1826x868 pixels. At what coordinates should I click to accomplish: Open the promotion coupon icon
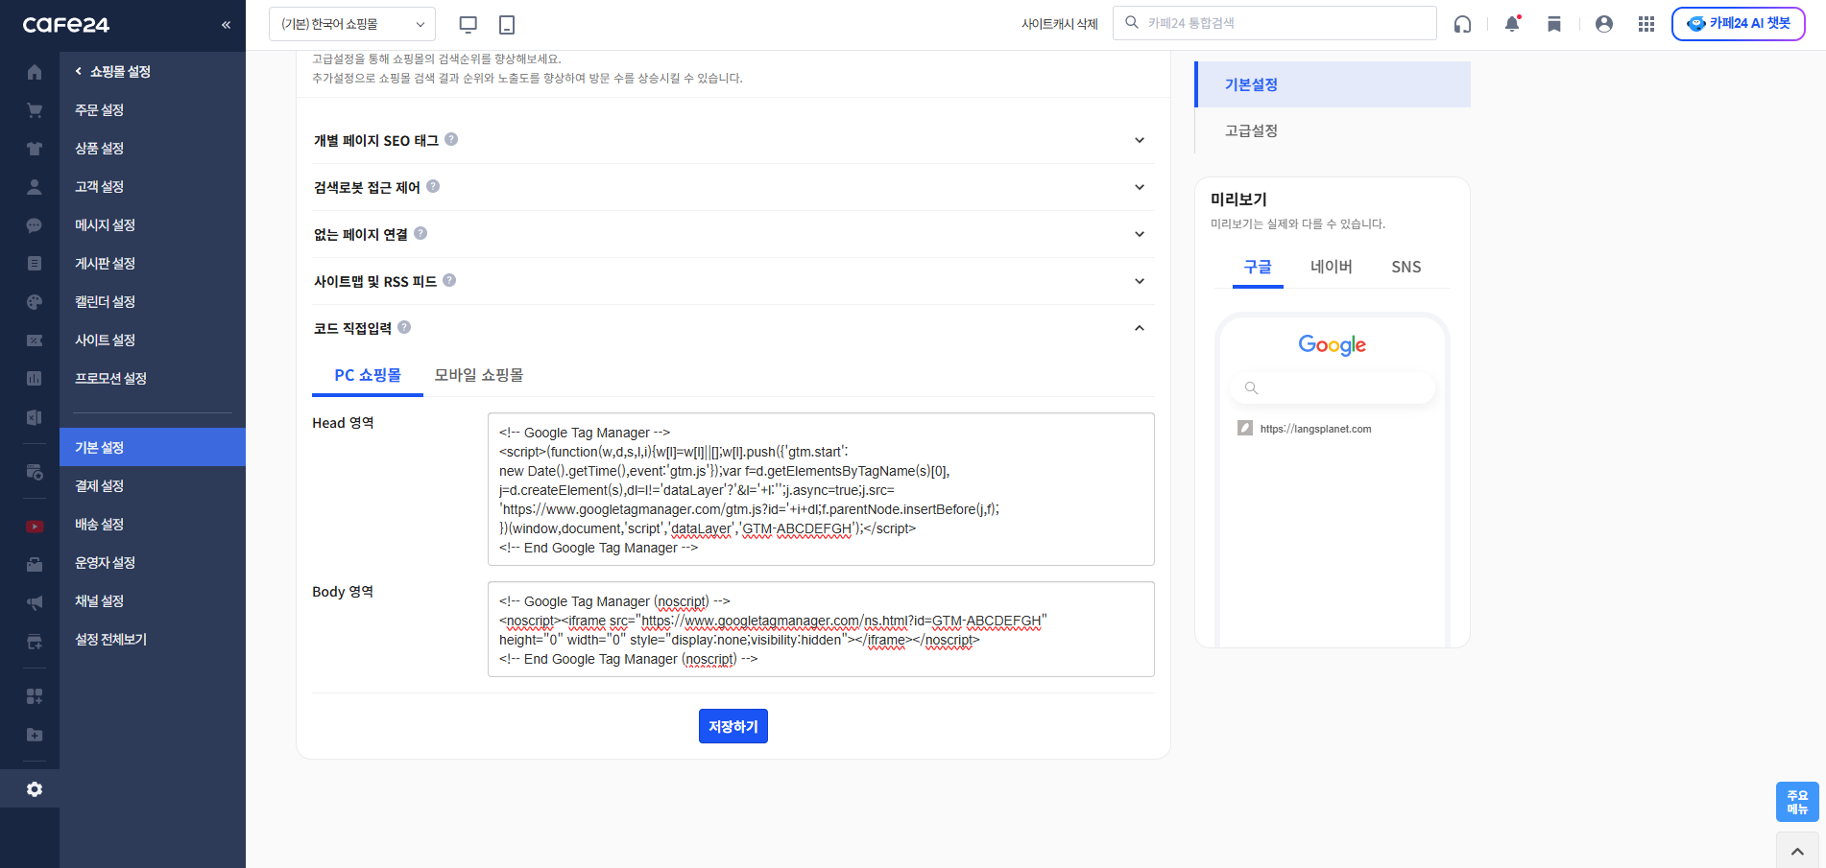pos(35,340)
